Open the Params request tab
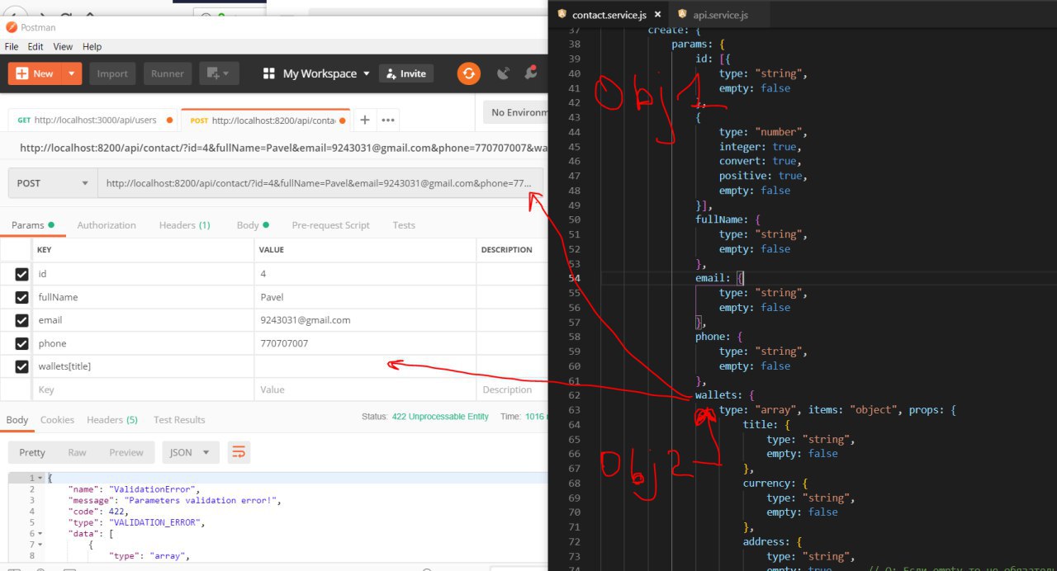1057x571 pixels. (32, 225)
